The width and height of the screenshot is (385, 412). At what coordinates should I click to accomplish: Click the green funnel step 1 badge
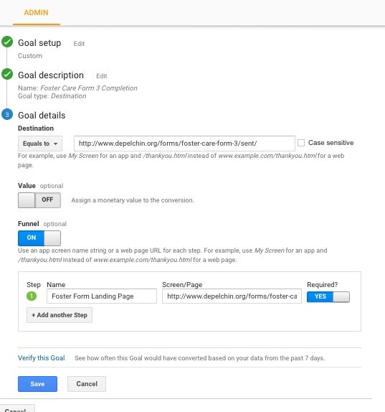tap(32, 296)
